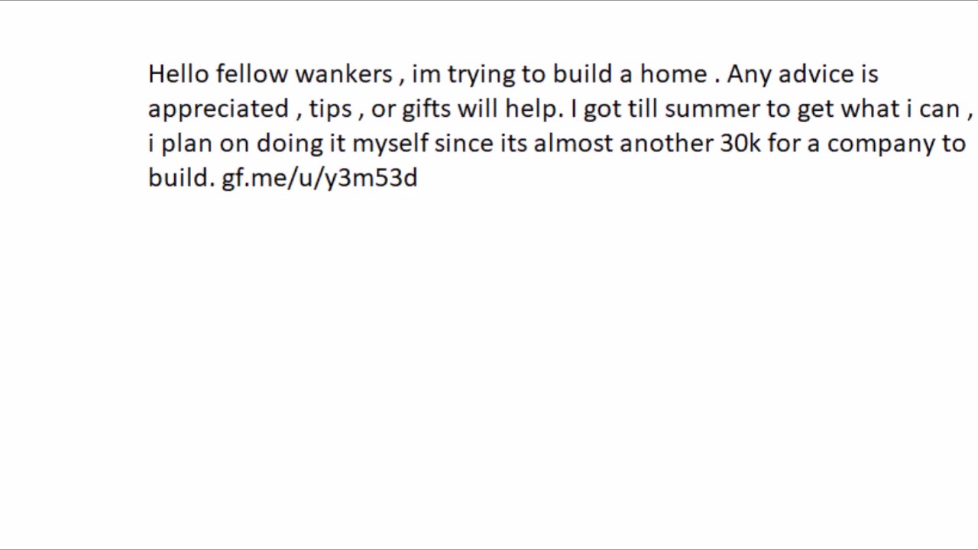978x550 pixels.
Task: Click the word "home" in first line
Action: click(x=673, y=74)
